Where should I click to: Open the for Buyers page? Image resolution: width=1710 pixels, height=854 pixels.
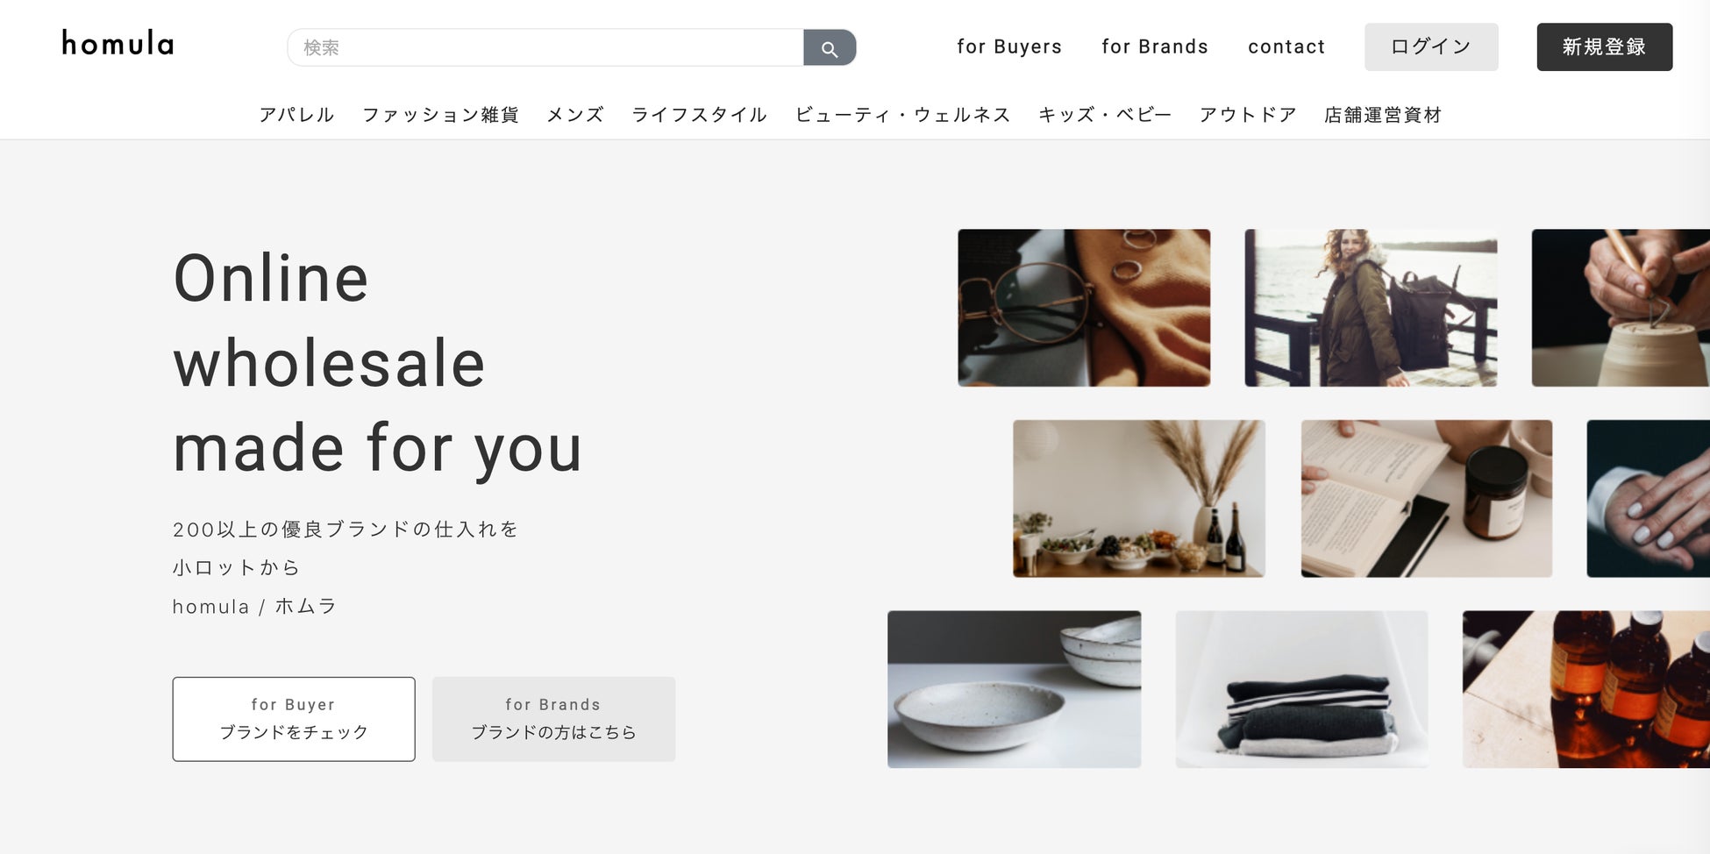1009,46
